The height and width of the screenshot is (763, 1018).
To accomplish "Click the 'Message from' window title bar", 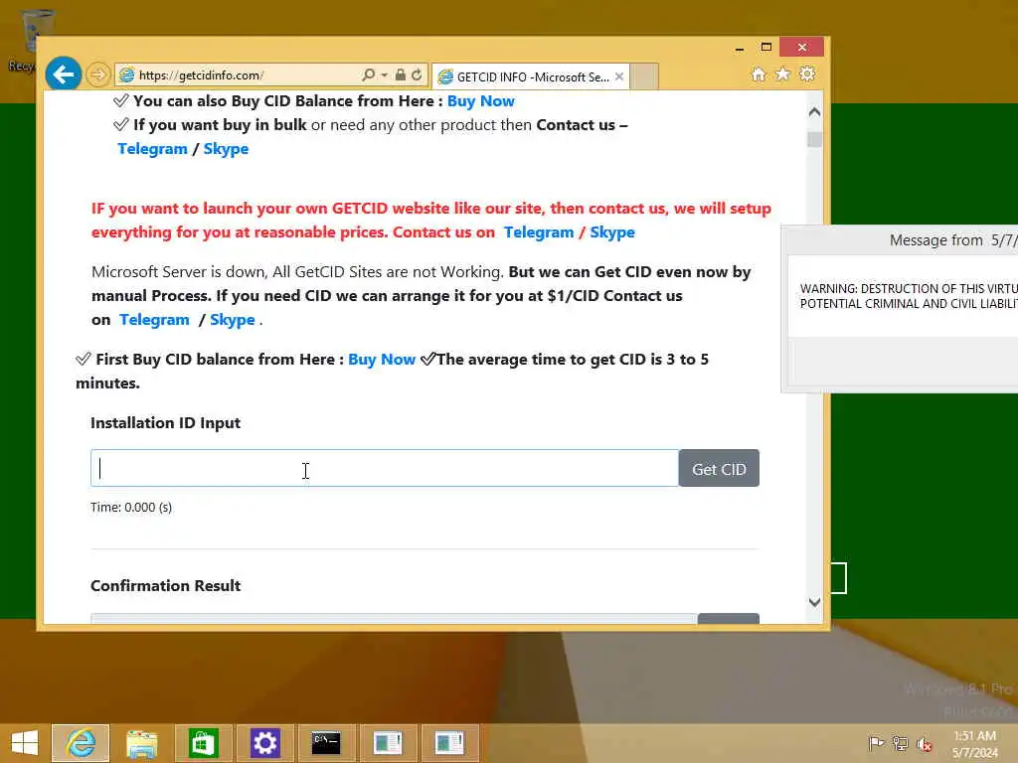I will (901, 240).
